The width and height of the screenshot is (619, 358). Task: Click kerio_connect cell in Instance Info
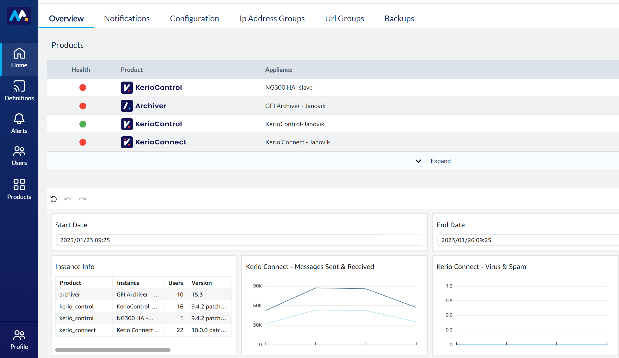click(x=77, y=330)
